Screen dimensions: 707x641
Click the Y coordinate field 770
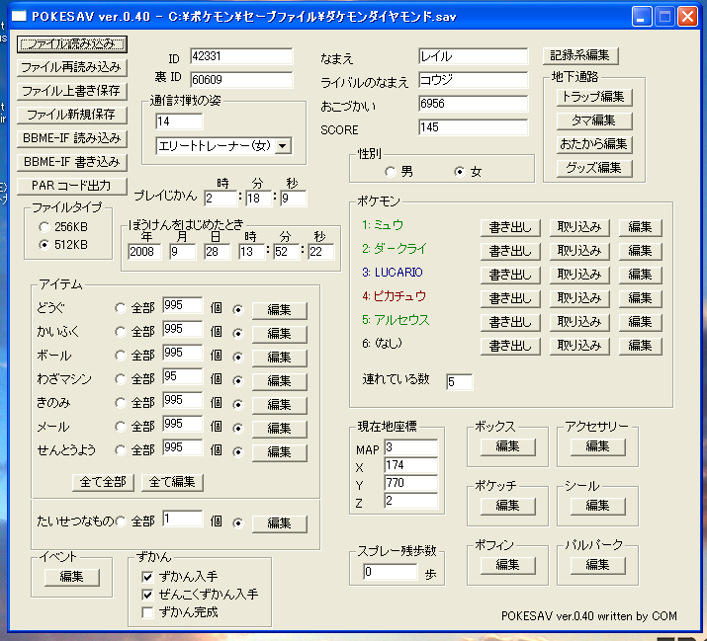pyautogui.click(x=411, y=483)
